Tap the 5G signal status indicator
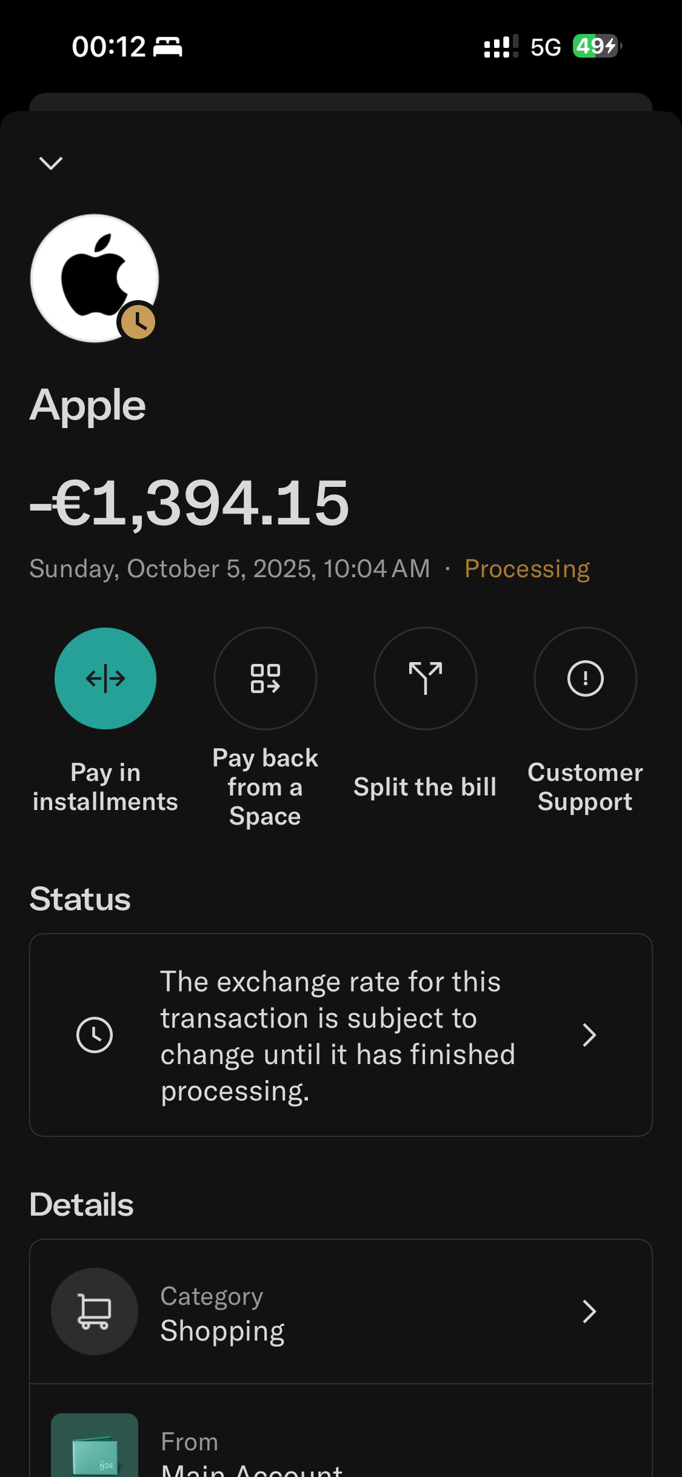This screenshot has width=682, height=1477. (546, 47)
